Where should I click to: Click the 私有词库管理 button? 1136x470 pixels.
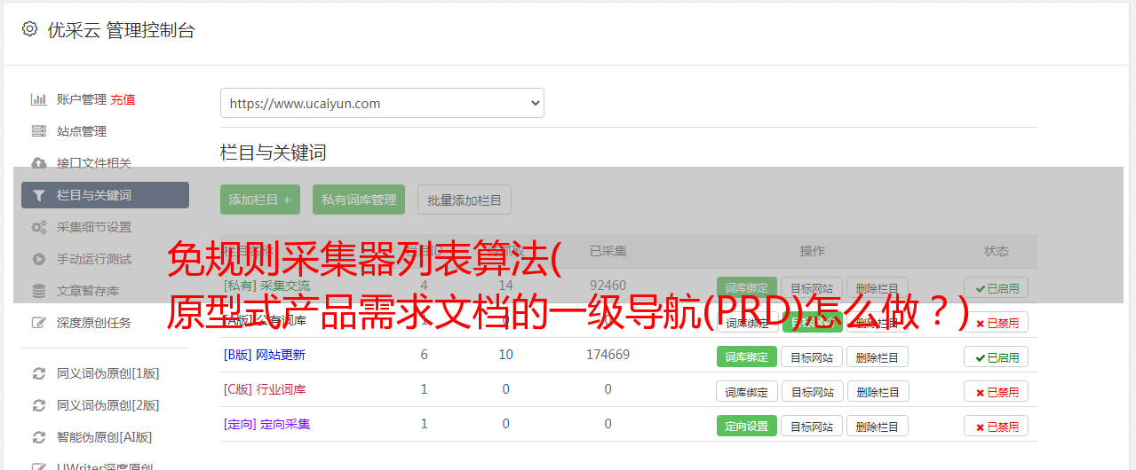pos(359,200)
